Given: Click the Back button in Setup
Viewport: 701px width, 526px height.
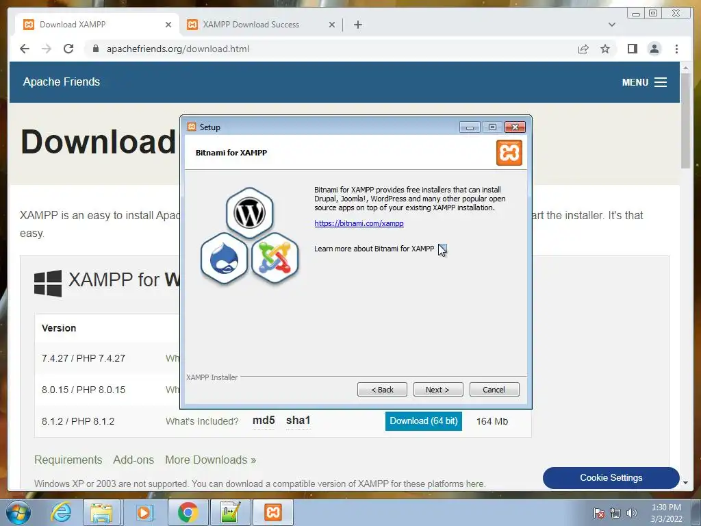Looking at the screenshot, I should coord(382,390).
